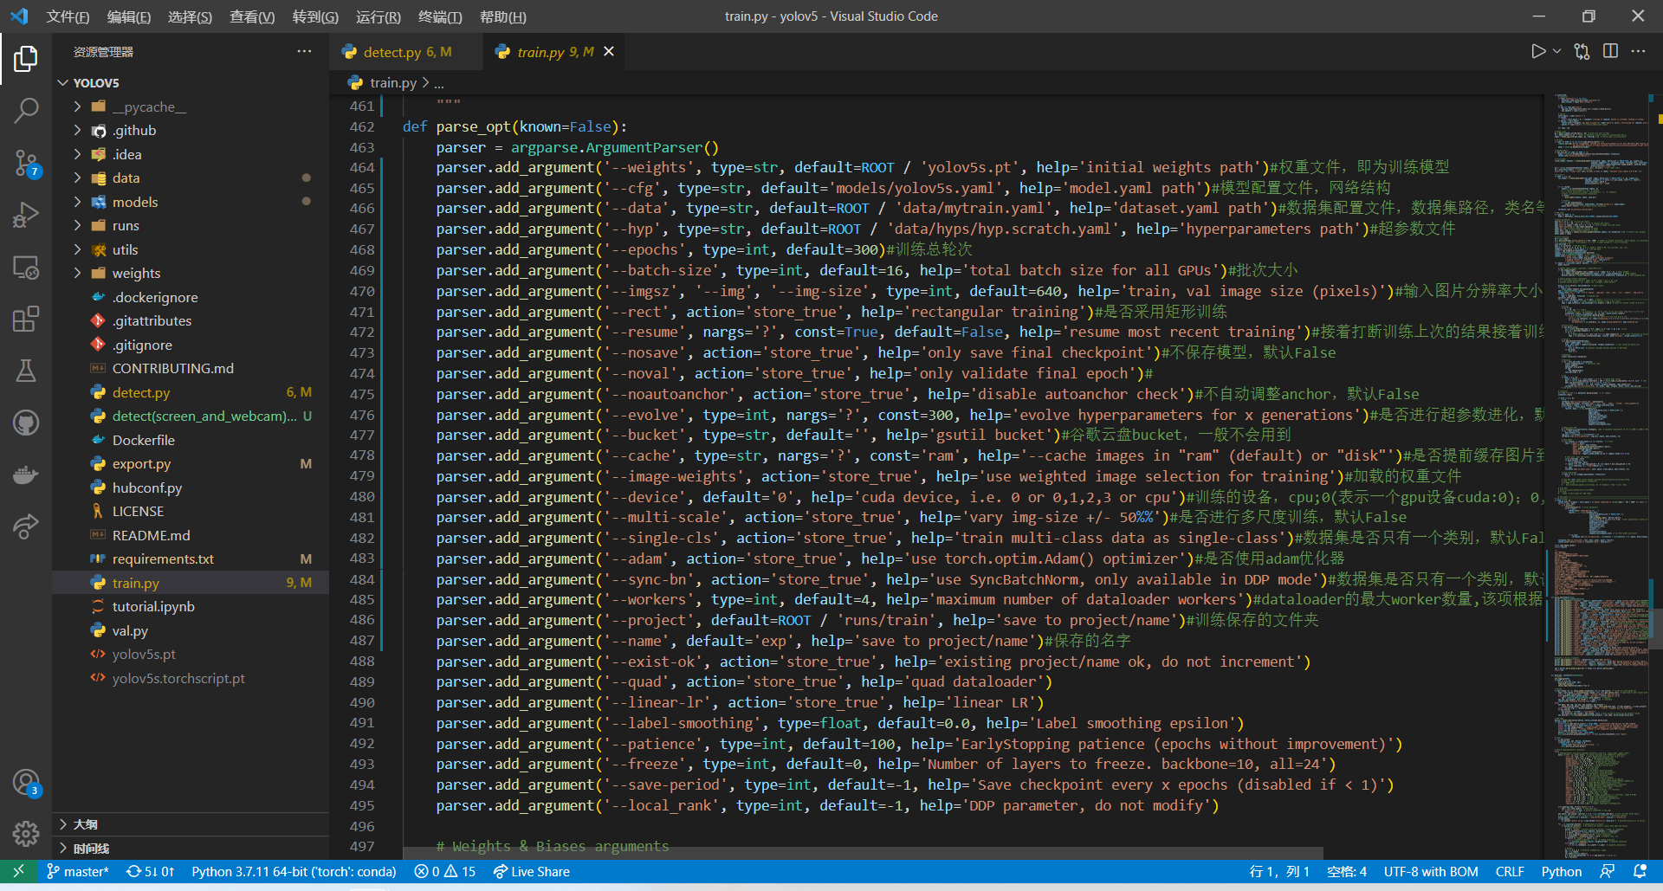1663x891 pixels.
Task: Open the Explorer view in activity bar
Action: point(26,59)
